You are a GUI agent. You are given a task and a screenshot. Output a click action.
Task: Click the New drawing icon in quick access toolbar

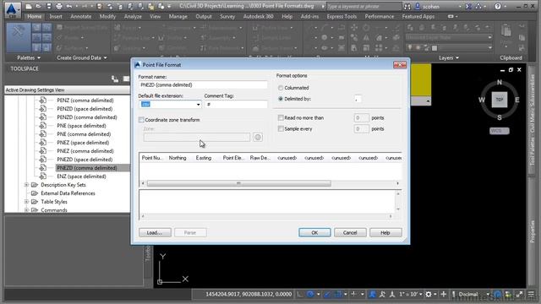point(29,6)
